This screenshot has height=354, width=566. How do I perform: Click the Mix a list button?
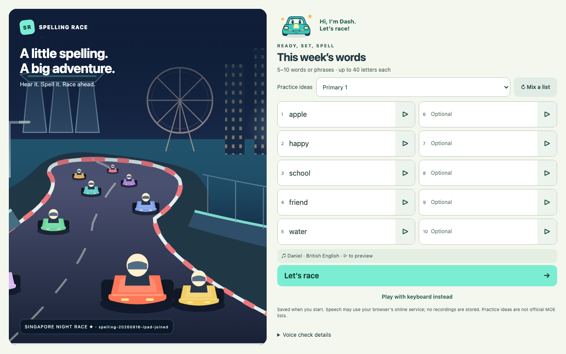click(535, 87)
